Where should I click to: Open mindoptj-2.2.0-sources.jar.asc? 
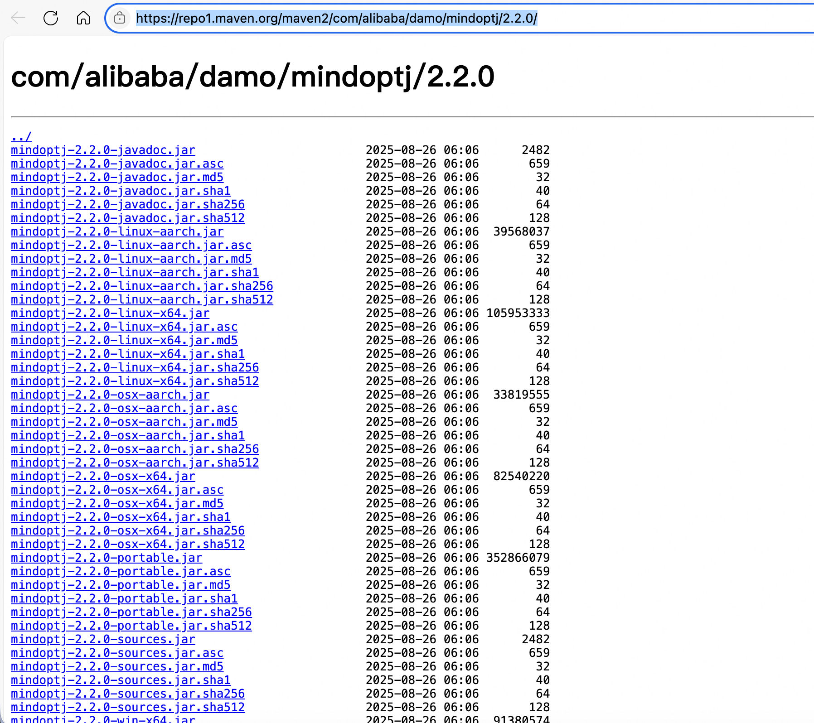117,653
